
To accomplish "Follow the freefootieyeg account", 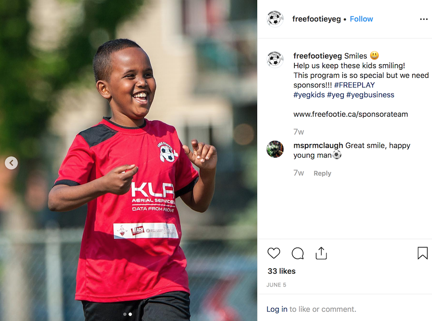I will (x=361, y=19).
